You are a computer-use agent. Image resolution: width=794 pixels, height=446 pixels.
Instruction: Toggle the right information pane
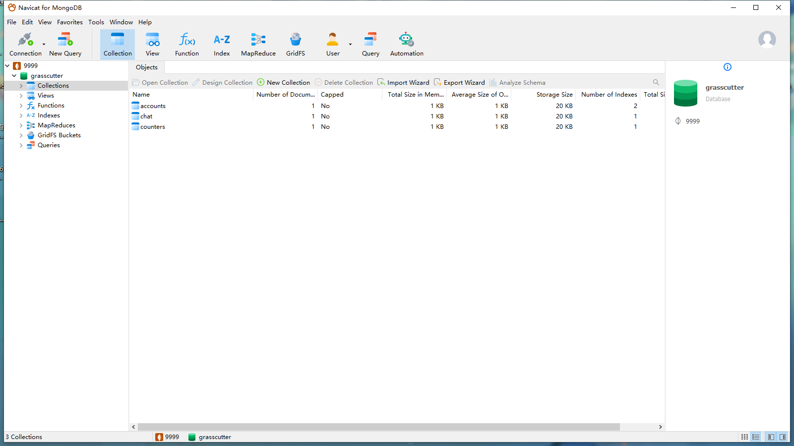click(783, 437)
